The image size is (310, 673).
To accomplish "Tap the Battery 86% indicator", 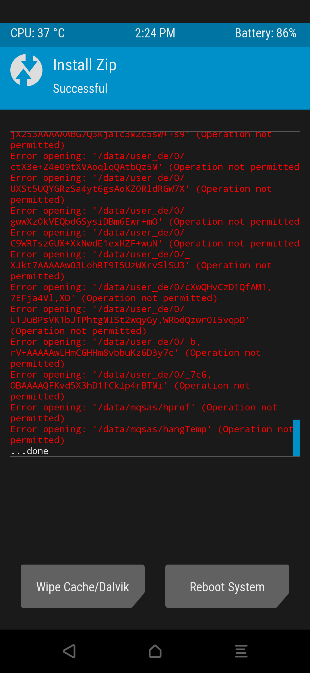I will coord(266,33).
